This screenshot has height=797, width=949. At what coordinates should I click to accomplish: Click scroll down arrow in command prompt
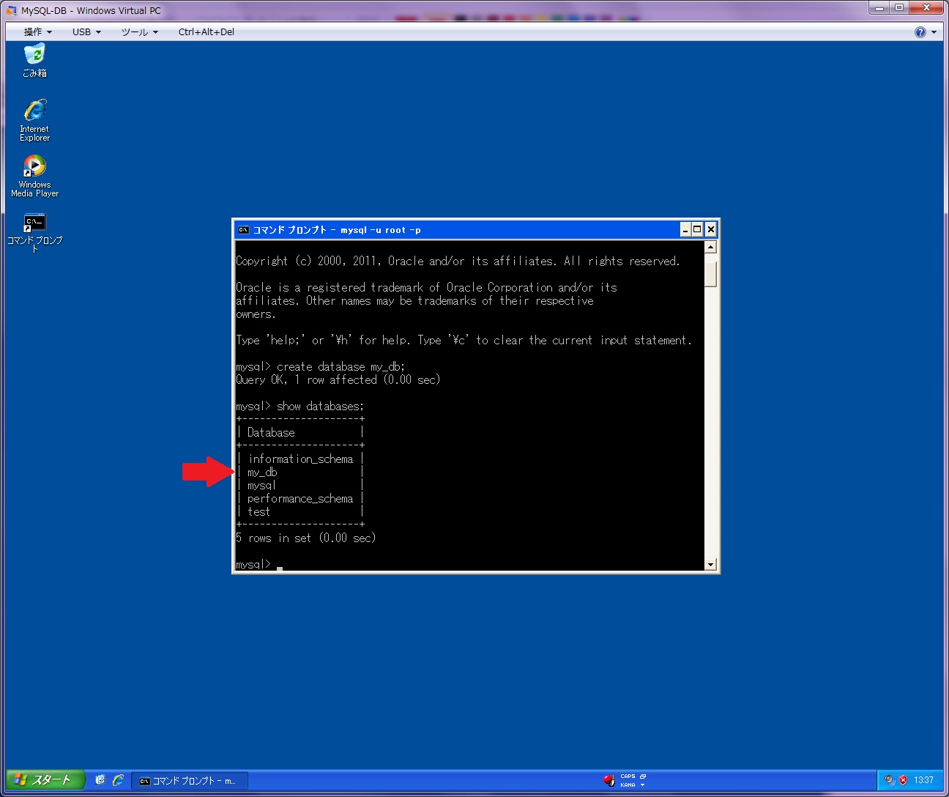tap(710, 564)
